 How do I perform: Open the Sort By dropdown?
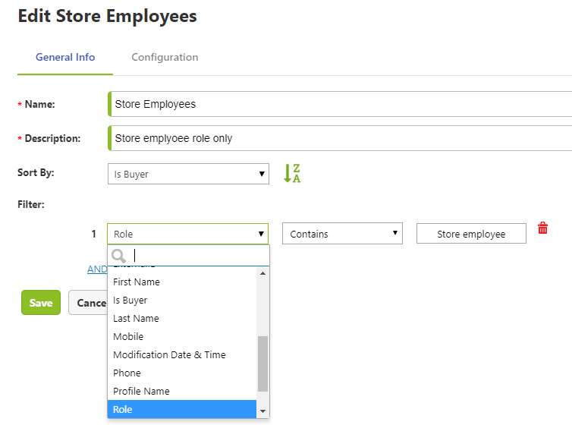[188, 174]
